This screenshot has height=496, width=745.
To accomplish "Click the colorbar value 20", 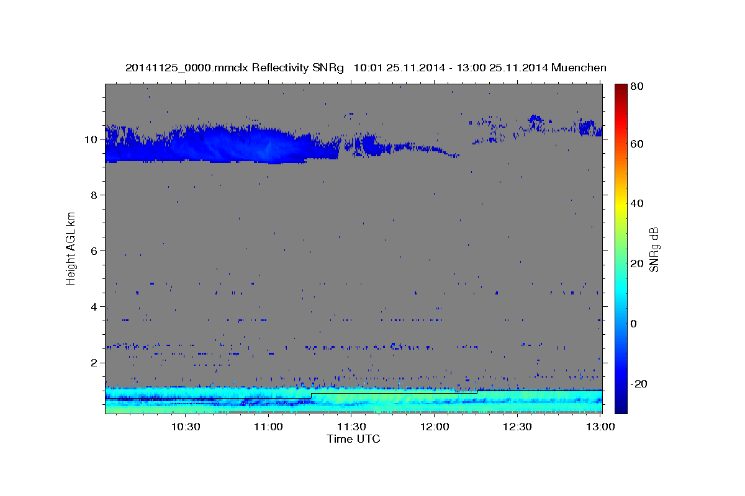I will tap(636, 263).
